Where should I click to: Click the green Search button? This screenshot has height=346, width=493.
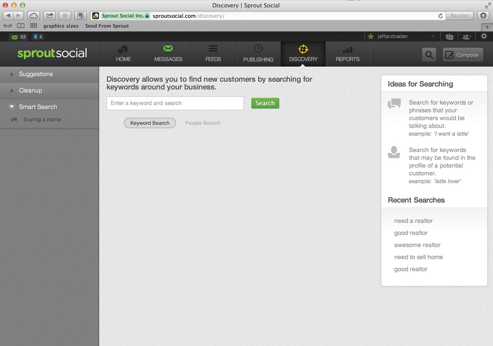point(265,103)
